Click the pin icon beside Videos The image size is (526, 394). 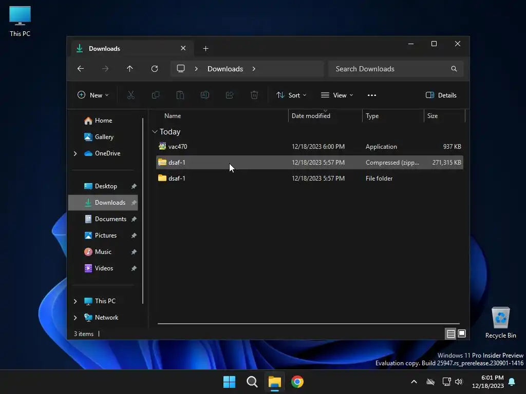134,268
